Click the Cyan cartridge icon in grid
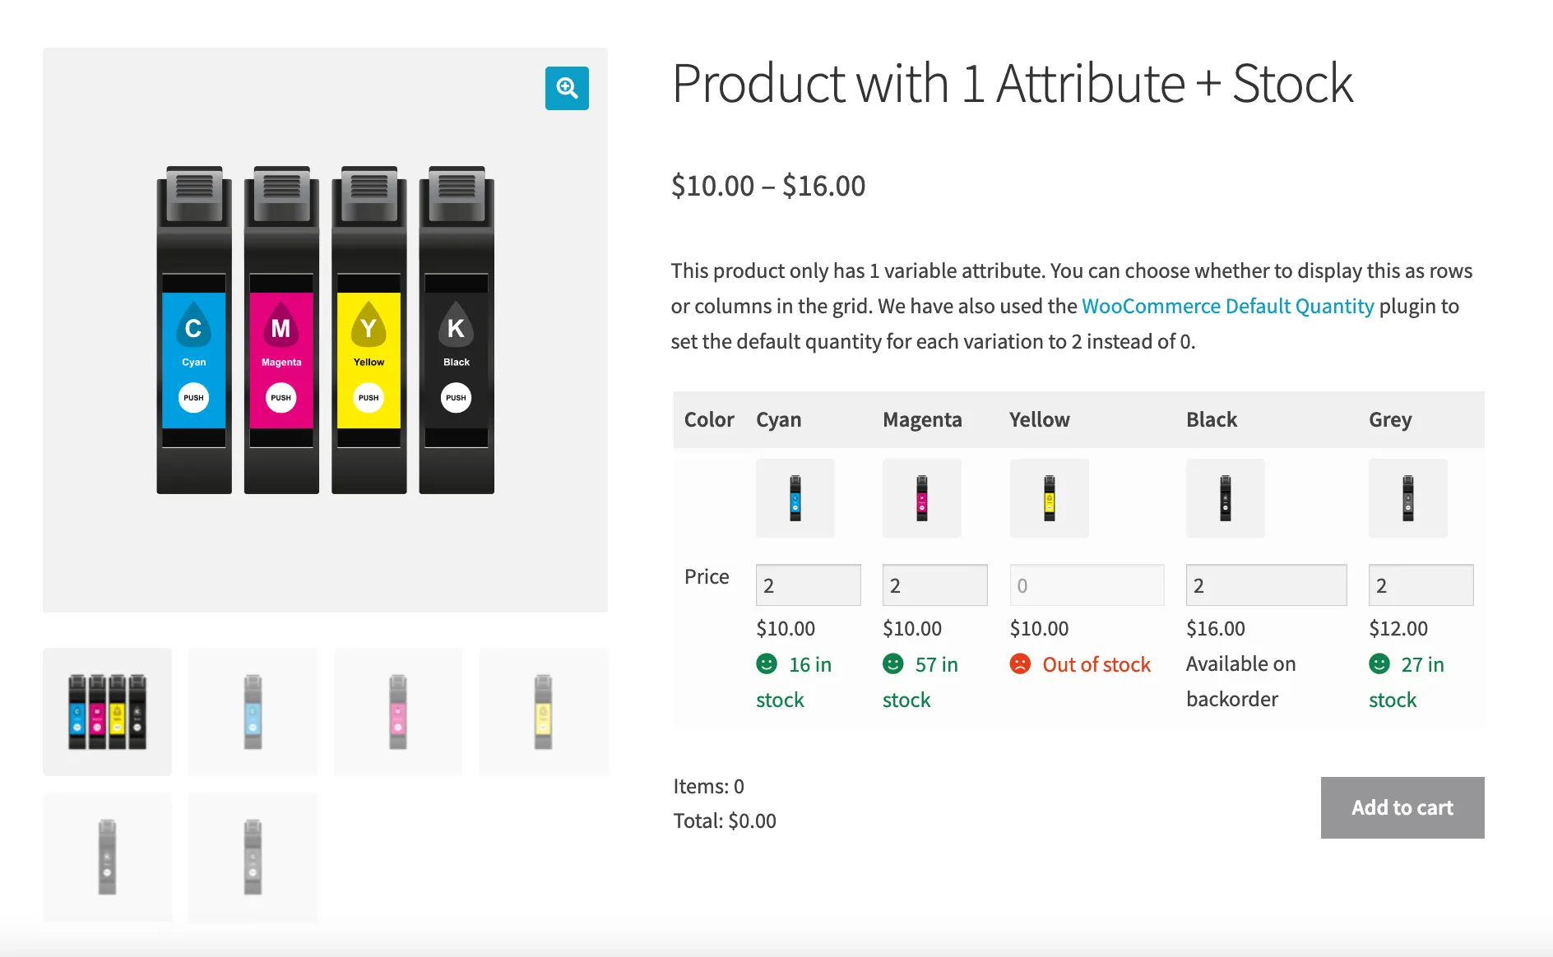 coord(795,498)
